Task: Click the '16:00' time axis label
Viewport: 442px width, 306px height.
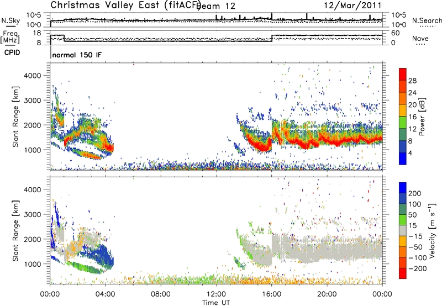Action: pyautogui.click(x=271, y=294)
